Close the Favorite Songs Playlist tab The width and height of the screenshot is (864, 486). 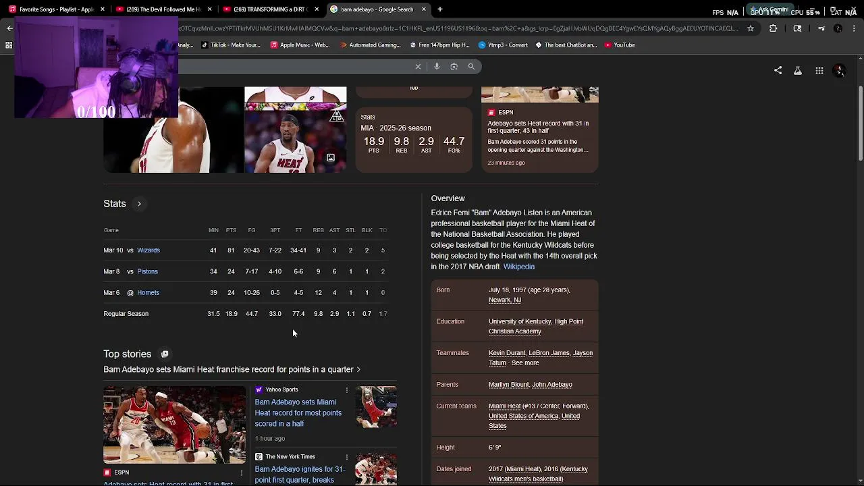pos(103,9)
